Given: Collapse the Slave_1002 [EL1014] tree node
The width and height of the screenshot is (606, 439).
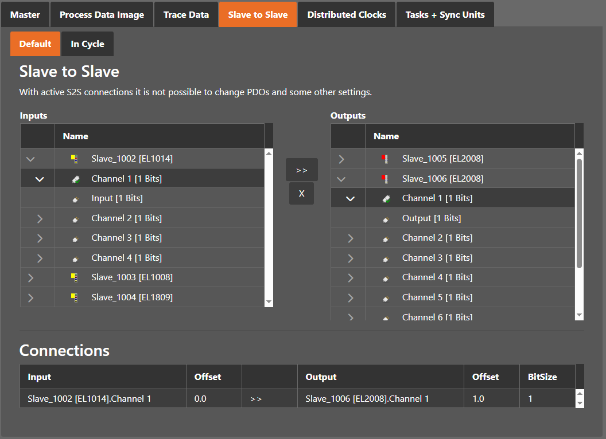Looking at the screenshot, I should coord(30,159).
